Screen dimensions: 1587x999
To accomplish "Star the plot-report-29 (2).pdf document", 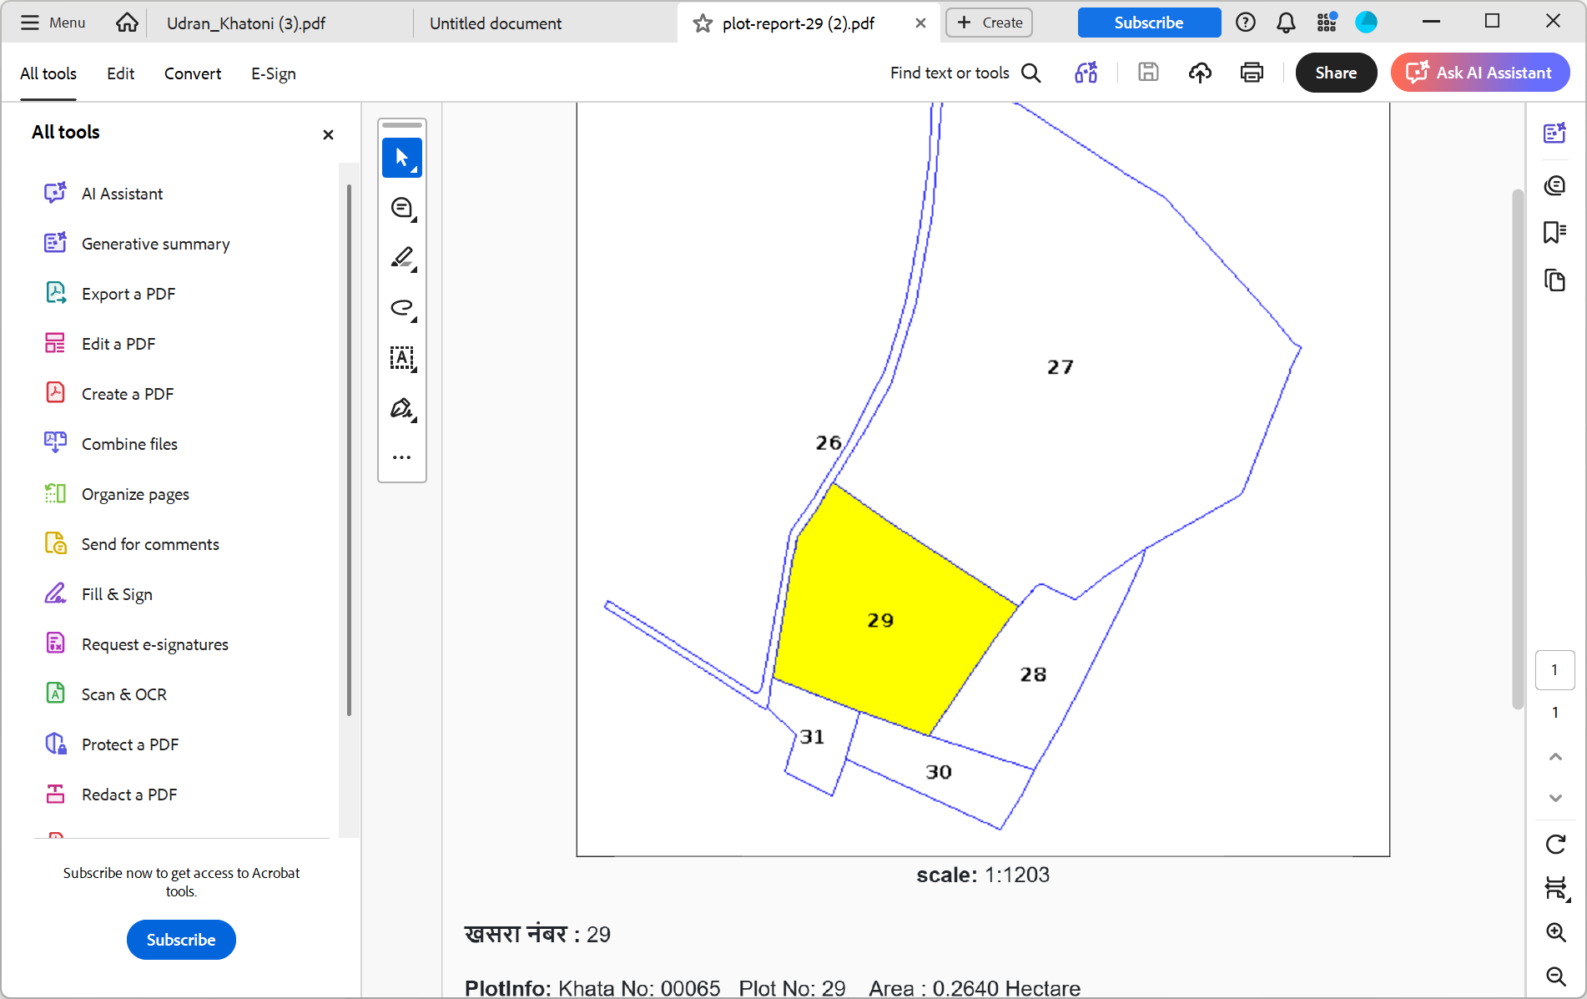I will pyautogui.click(x=703, y=23).
